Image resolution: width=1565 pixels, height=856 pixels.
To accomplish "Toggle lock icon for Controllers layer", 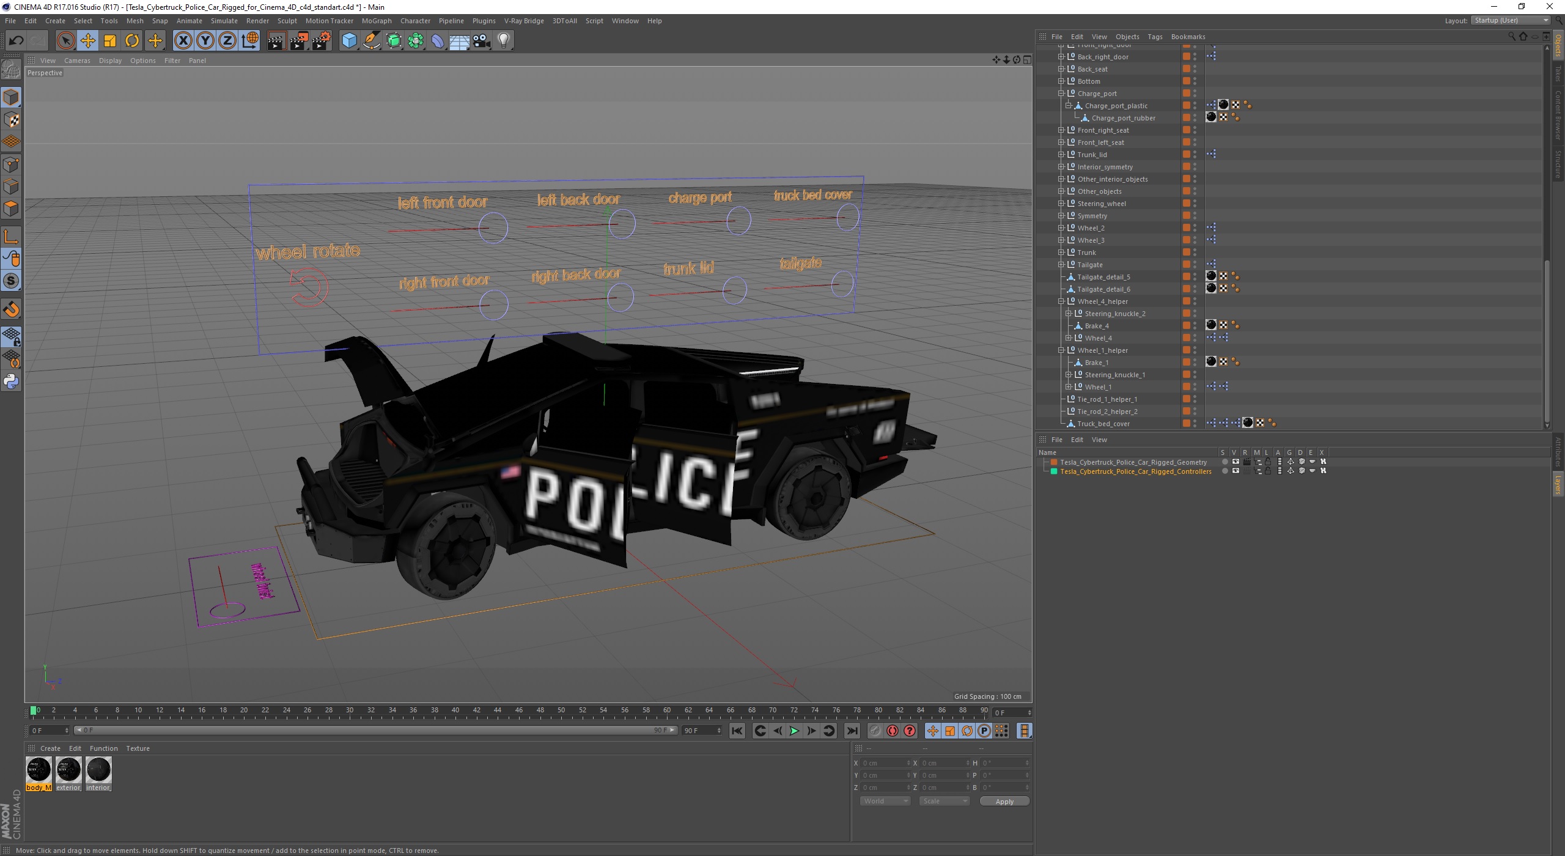I will [1268, 471].
